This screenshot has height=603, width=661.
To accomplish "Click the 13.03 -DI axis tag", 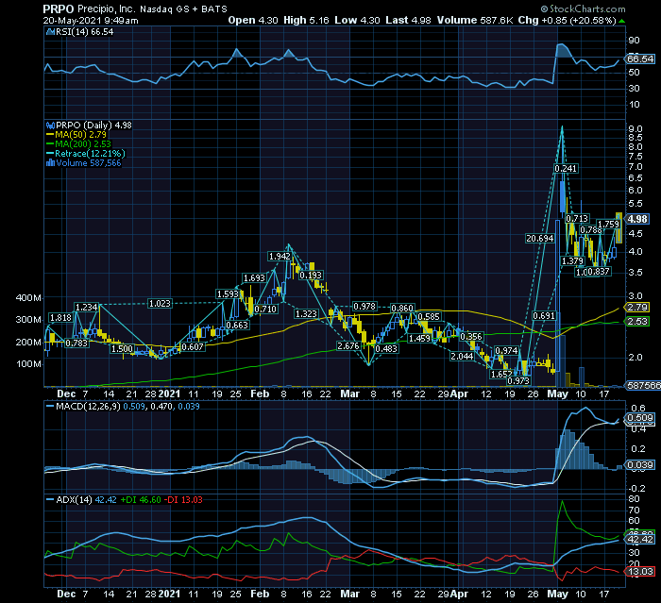I will point(640,572).
